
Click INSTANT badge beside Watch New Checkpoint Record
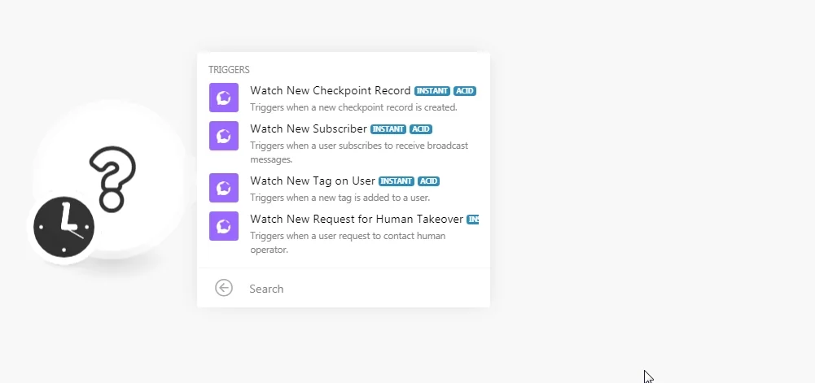click(432, 91)
